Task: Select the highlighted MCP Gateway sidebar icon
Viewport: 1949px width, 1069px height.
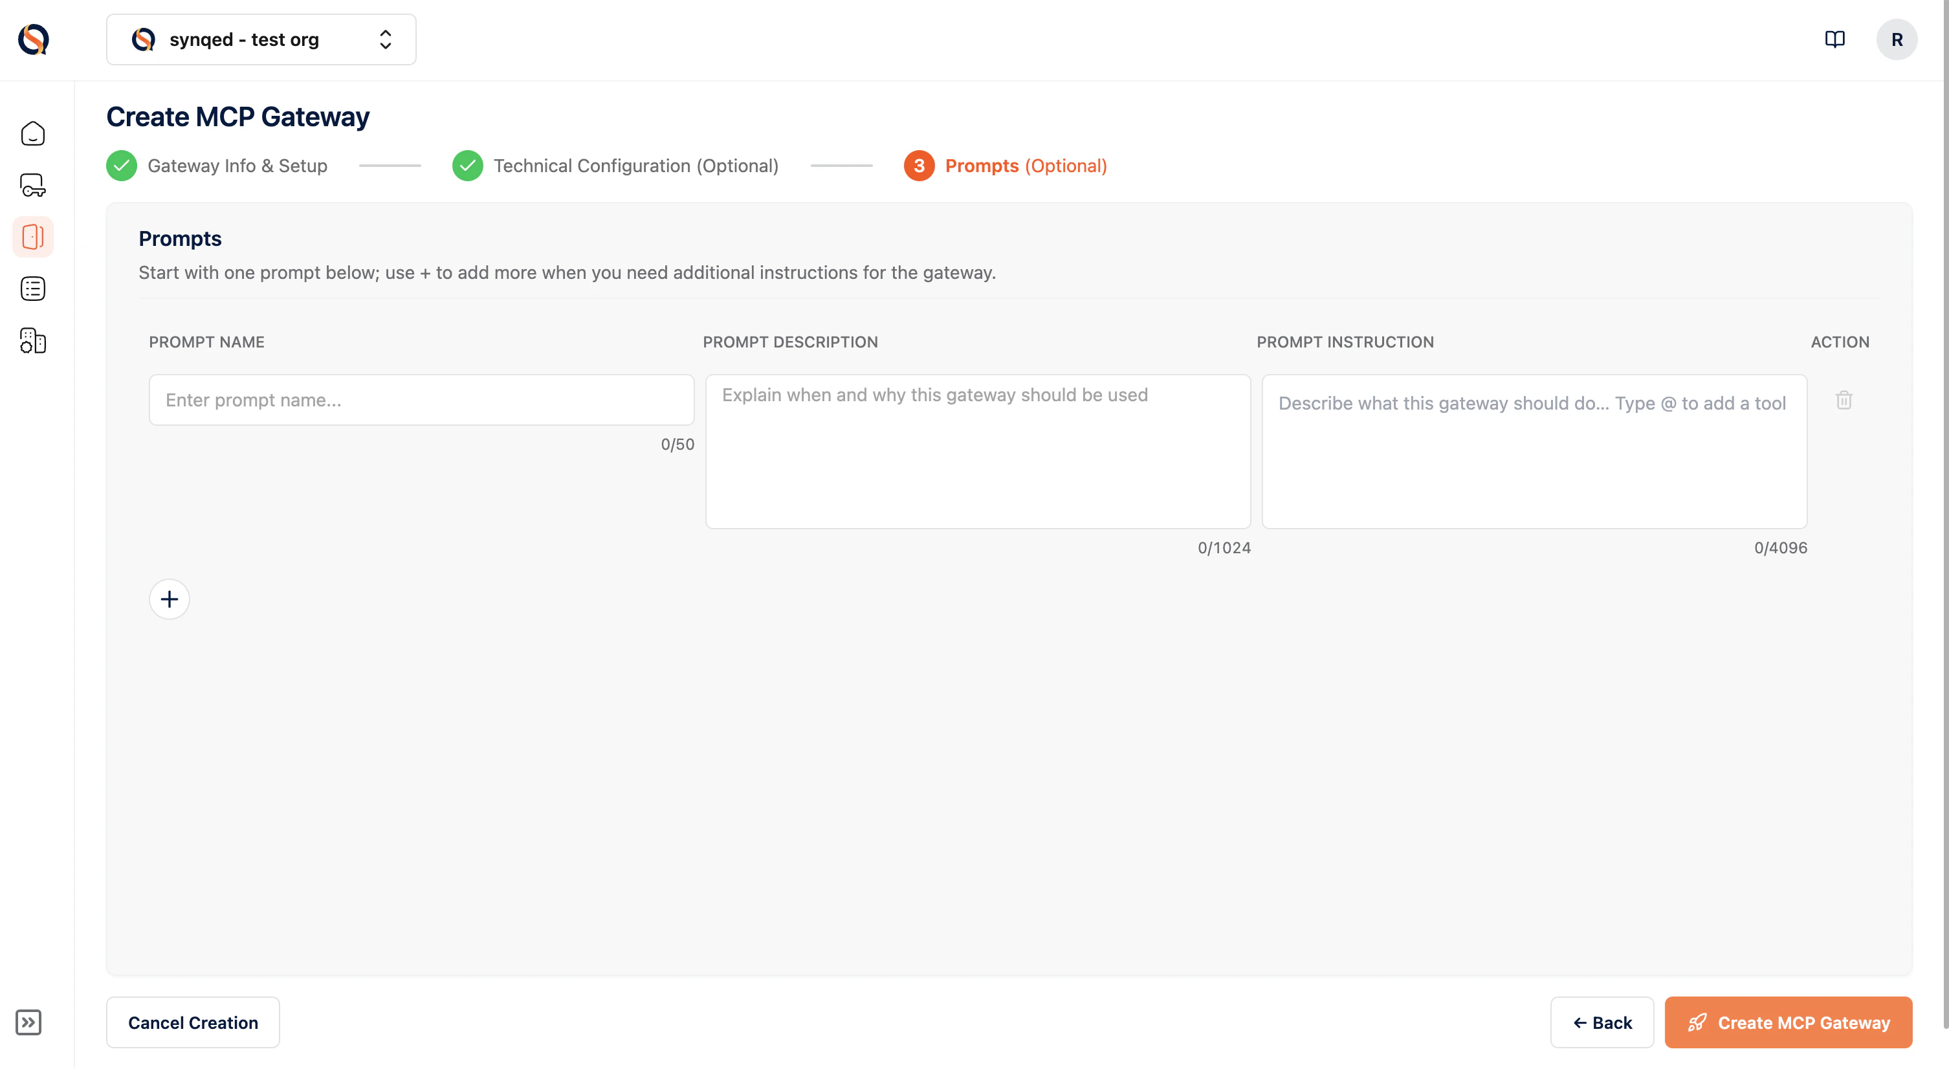Action: (32, 236)
